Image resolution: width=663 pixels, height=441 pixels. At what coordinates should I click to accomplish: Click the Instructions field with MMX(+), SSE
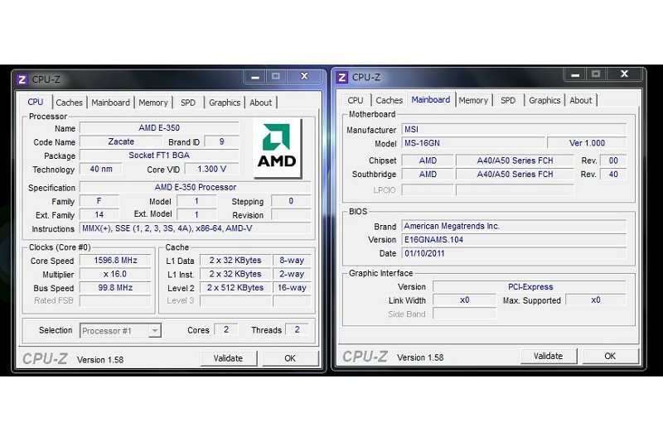click(x=196, y=228)
